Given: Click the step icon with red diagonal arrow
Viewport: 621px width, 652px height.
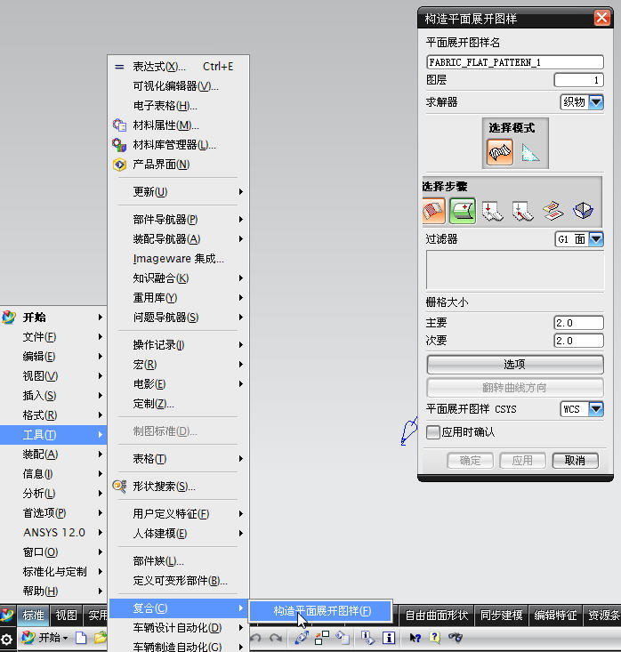Looking at the screenshot, I should (523, 211).
